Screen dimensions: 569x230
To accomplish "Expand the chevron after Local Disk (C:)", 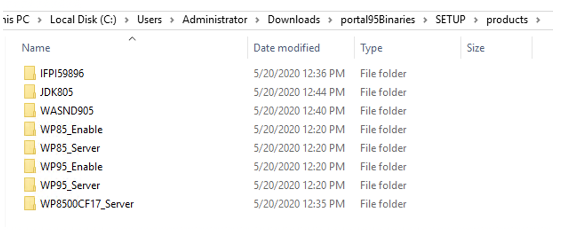I will 127,20.
